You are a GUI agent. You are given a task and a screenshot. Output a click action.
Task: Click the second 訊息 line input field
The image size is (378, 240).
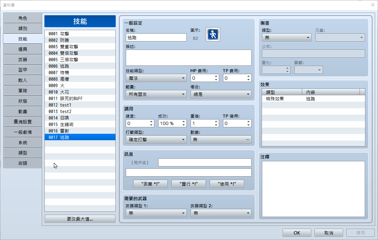pos(189,173)
